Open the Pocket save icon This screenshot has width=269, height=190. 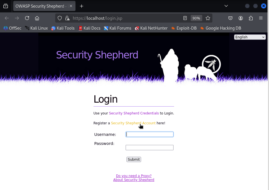coord(230,18)
